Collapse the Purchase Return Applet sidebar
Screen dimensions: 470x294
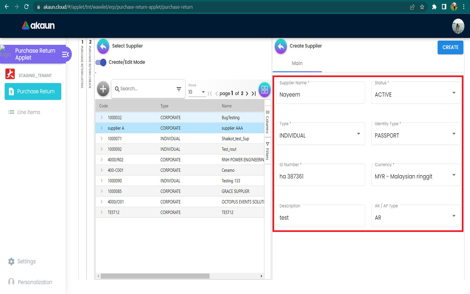(66, 54)
